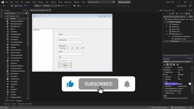Click Select Repository in status bar
Viewport: 194px width, 109px height.
179,107
